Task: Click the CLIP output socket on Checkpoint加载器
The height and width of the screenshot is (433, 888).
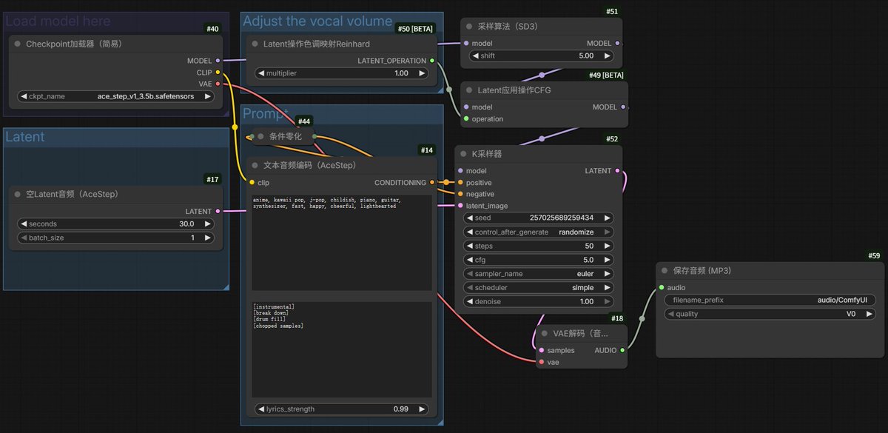Action: pyautogui.click(x=218, y=73)
